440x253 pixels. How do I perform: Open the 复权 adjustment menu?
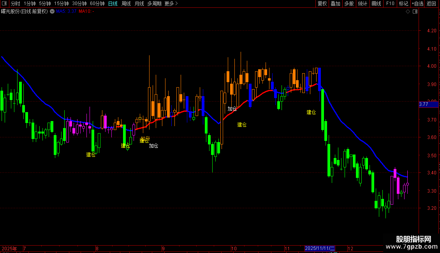[x=322, y=4]
